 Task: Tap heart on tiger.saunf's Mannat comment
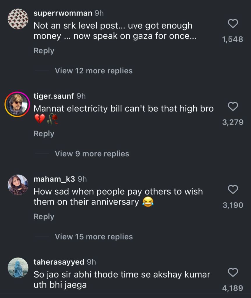[233, 107]
